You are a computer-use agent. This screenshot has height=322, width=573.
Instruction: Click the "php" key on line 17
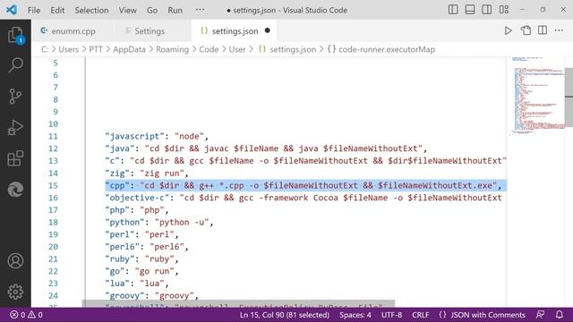click(117, 210)
